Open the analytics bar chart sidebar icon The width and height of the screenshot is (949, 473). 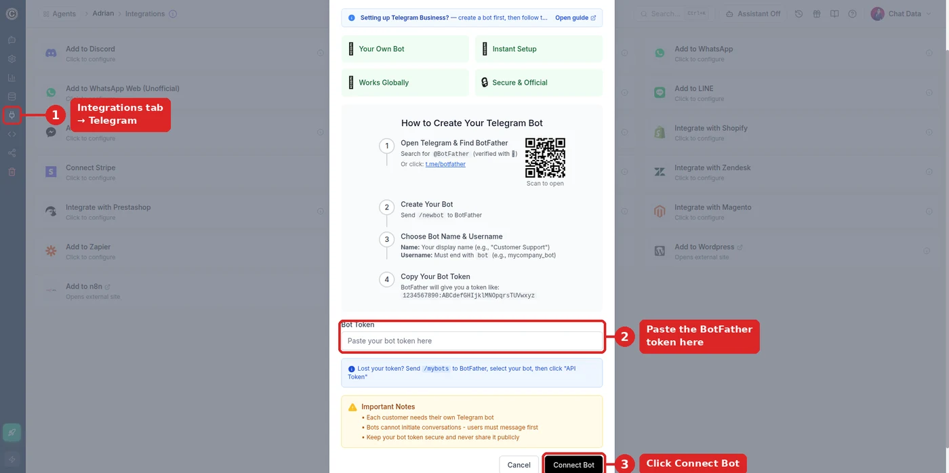click(x=12, y=77)
